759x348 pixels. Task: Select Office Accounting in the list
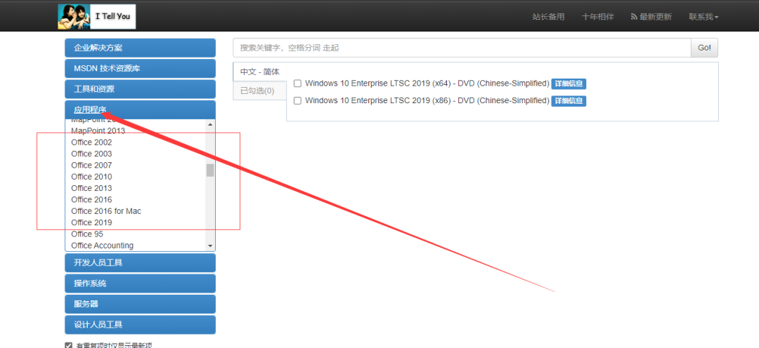pyautogui.click(x=102, y=246)
